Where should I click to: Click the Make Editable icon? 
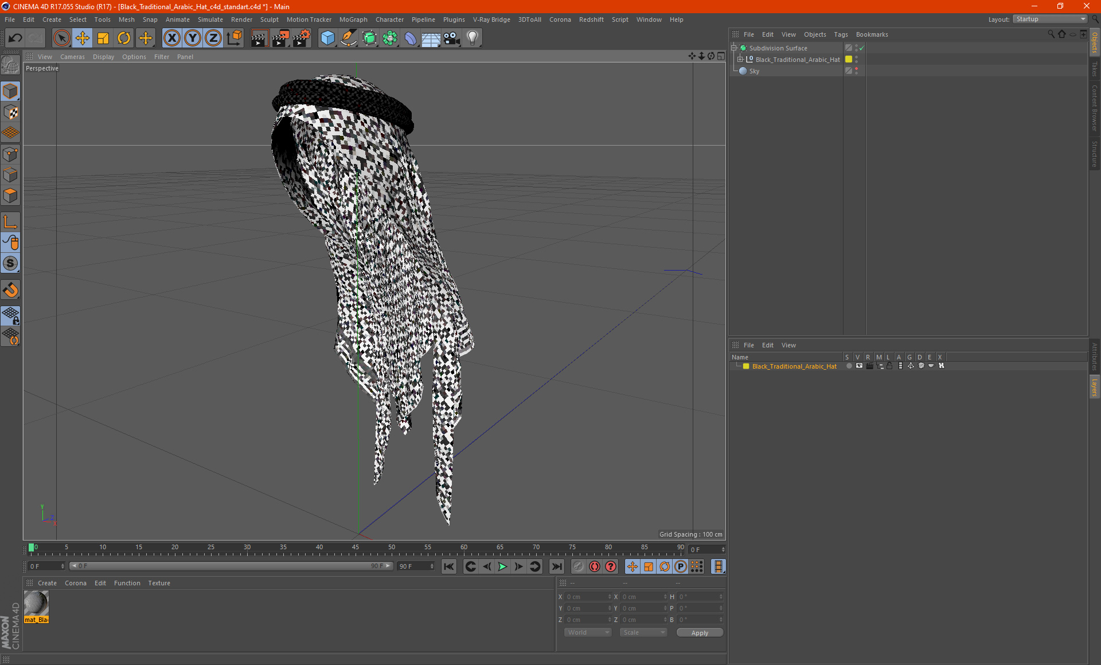coord(10,65)
